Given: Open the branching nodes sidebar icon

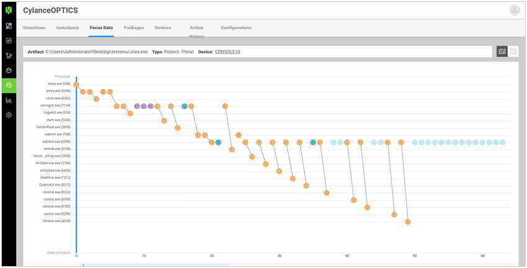Looking at the screenshot, I should 9,55.
